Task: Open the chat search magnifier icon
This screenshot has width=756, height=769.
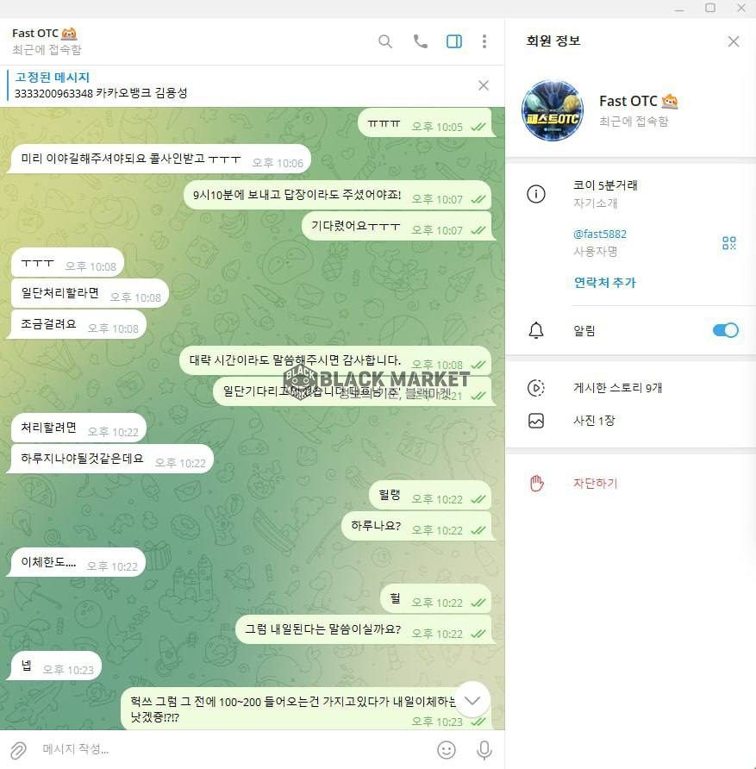Action: (385, 41)
